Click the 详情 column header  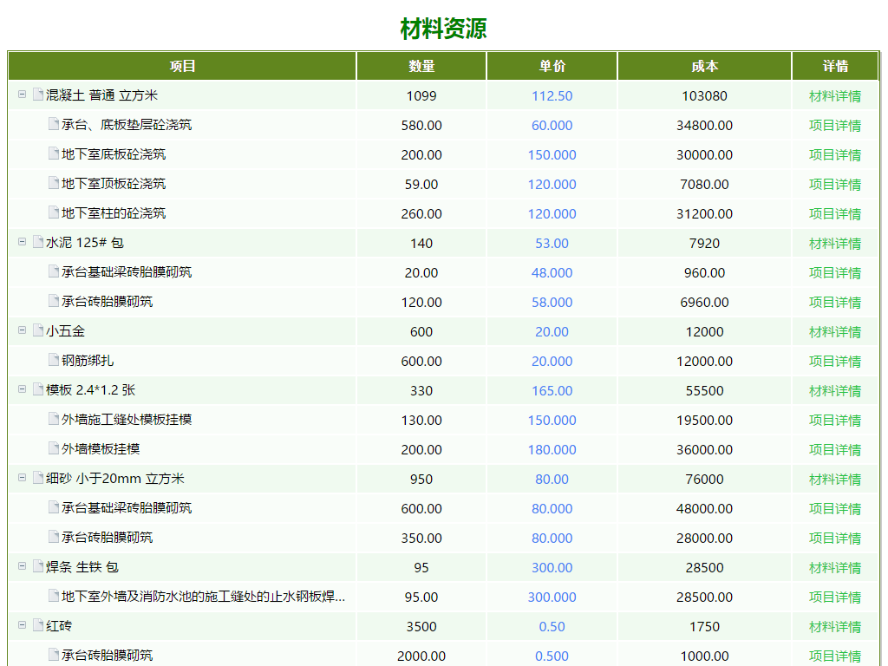[x=835, y=66]
